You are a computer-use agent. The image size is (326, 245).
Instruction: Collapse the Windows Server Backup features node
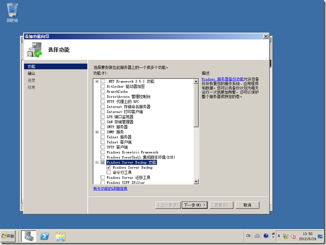(97, 162)
